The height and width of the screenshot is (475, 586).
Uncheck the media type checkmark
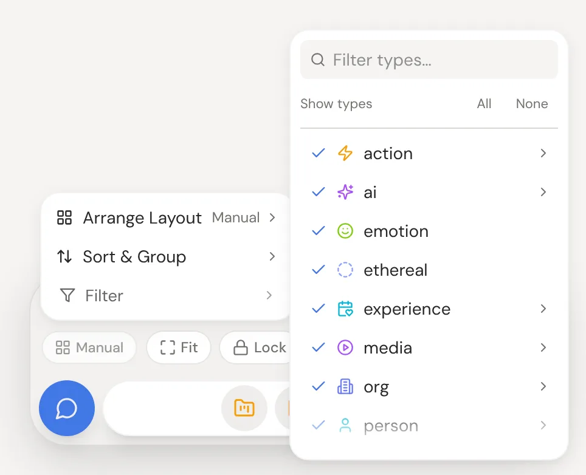pyautogui.click(x=319, y=347)
